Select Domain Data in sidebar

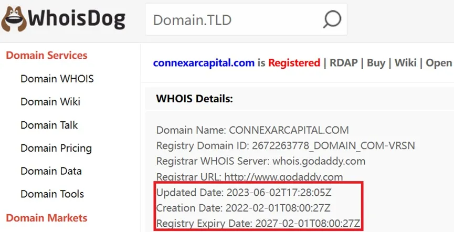tap(51, 171)
